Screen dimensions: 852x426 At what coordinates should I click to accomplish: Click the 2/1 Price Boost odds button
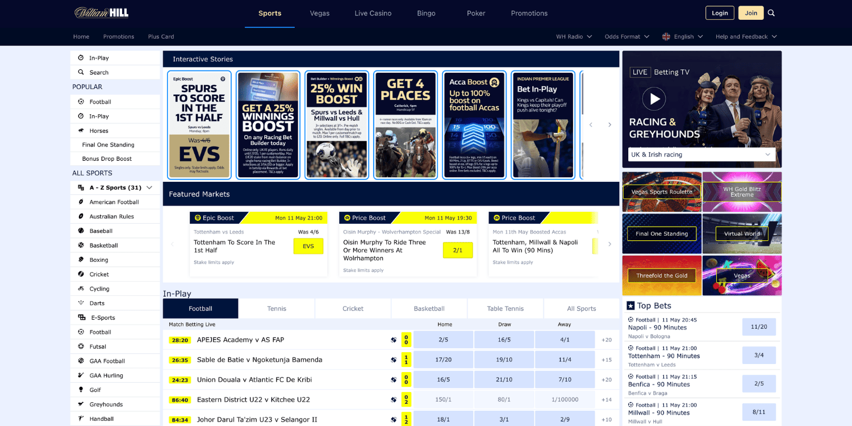(x=458, y=250)
